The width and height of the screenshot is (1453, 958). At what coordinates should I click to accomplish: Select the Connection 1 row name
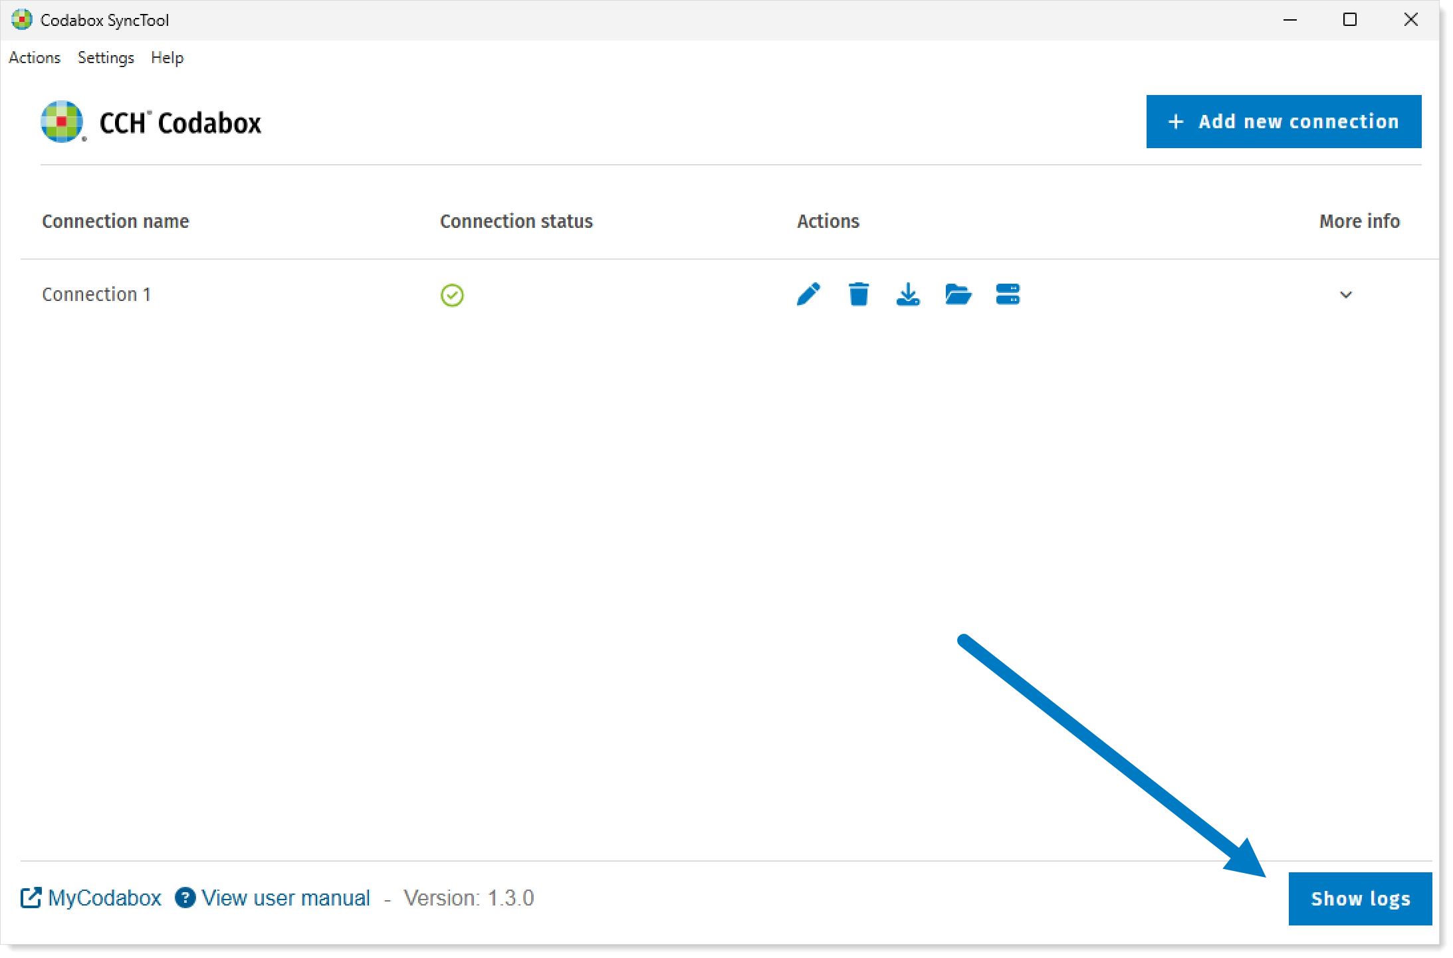[96, 294]
